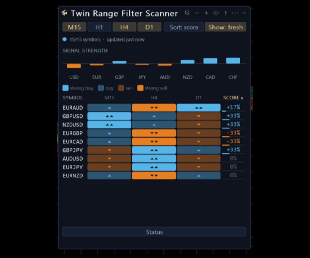Click the SYMBOL column header
The width and height of the screenshot is (310, 258).
(x=73, y=98)
